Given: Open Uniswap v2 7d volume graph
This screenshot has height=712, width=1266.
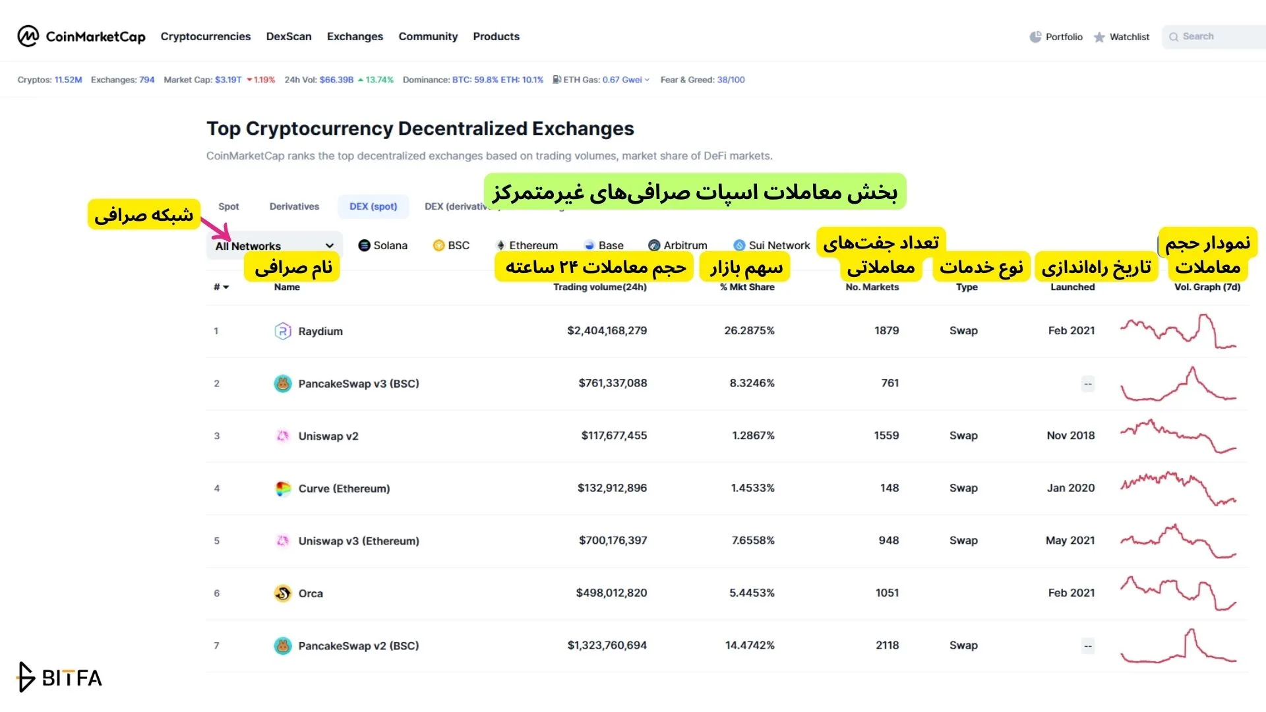Looking at the screenshot, I should (1178, 436).
